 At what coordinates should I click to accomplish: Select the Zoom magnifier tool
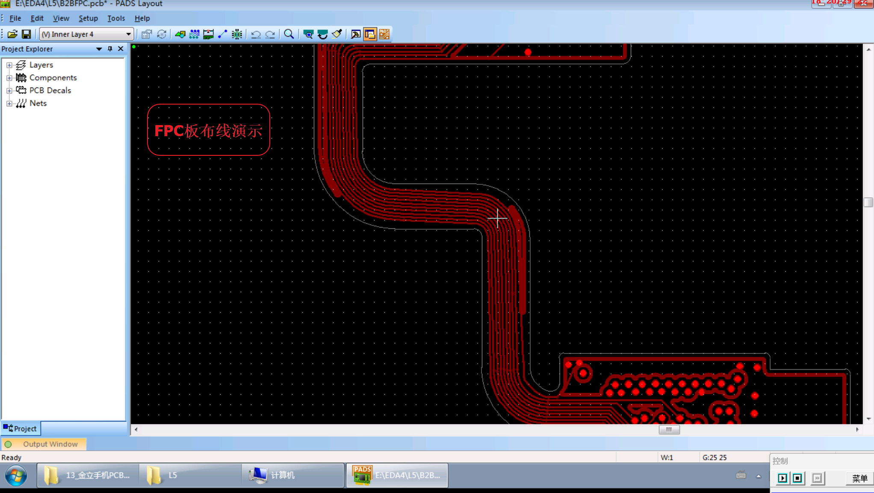coord(289,34)
